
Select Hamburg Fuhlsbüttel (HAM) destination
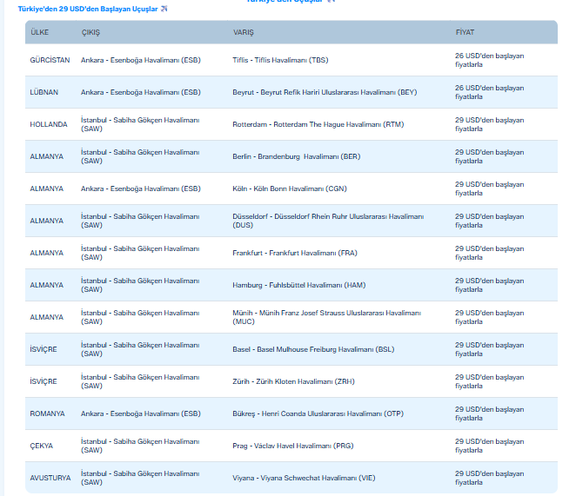(x=299, y=285)
